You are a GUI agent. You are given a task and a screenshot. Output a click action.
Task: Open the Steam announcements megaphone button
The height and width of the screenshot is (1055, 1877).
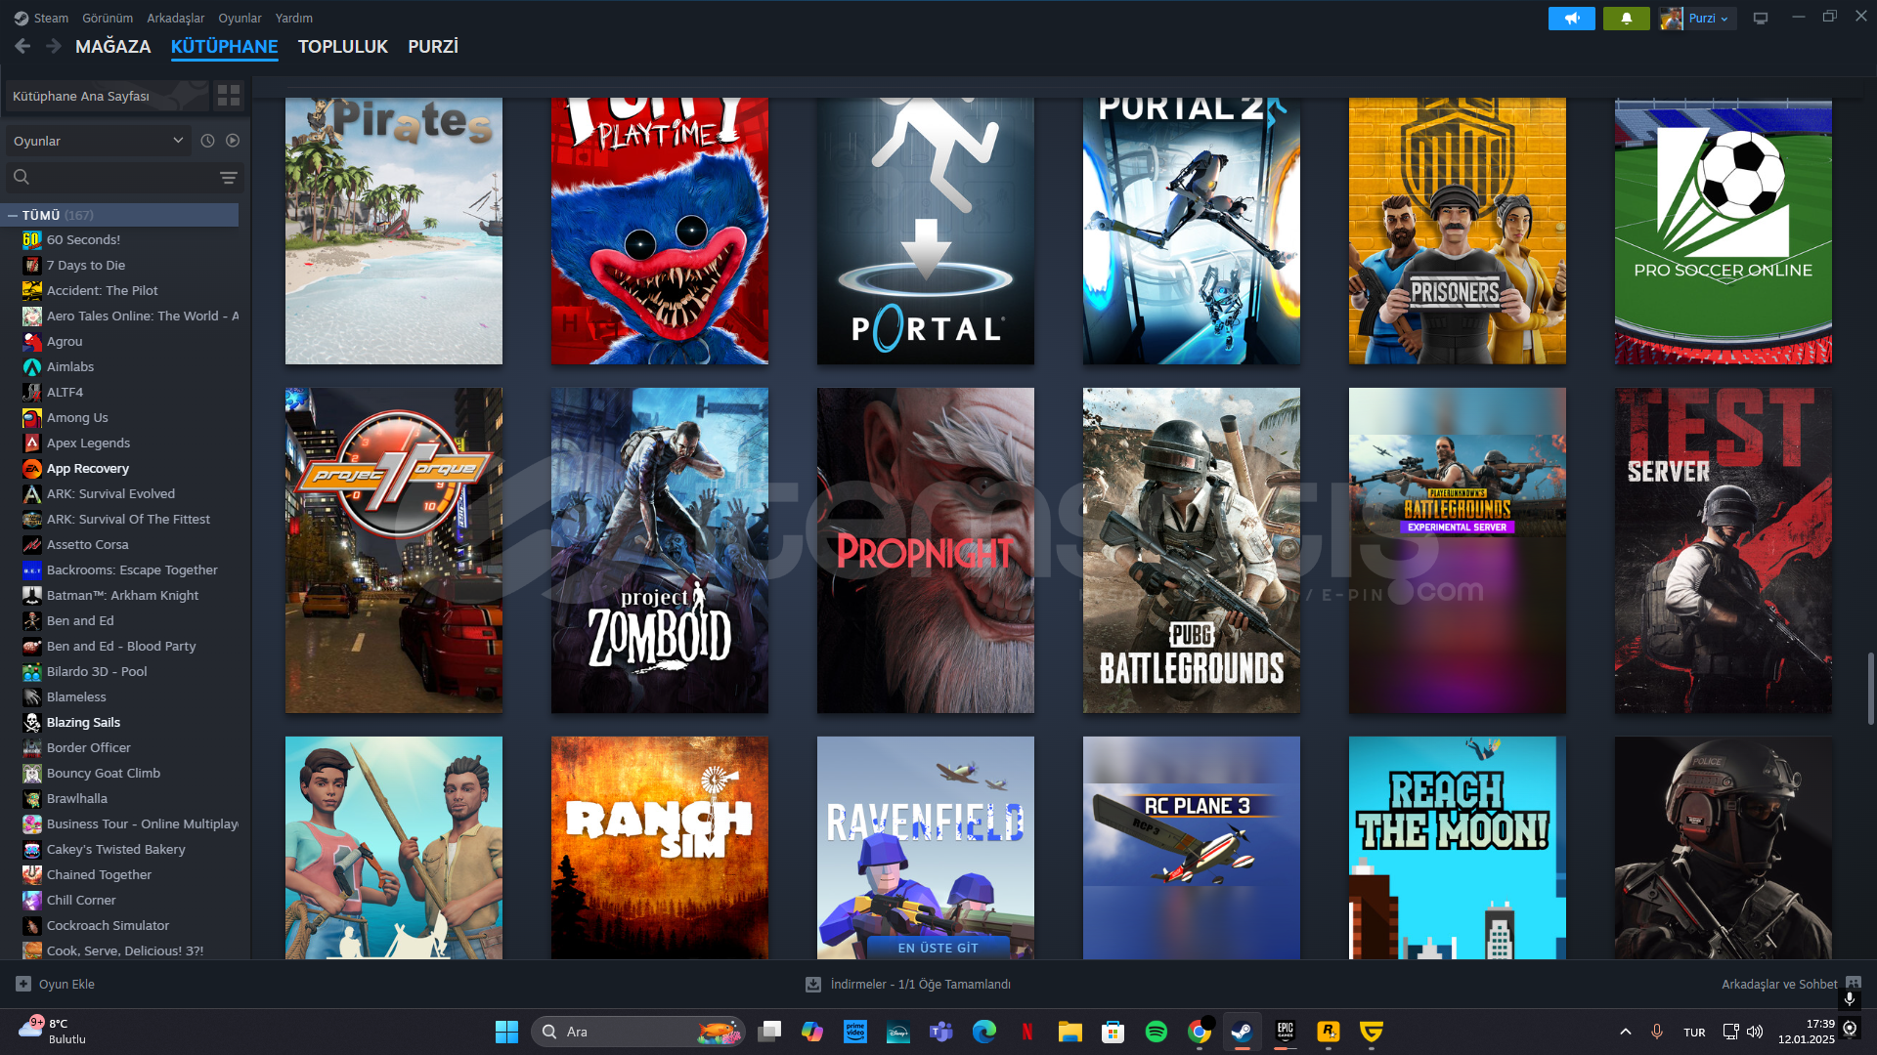click(1571, 18)
